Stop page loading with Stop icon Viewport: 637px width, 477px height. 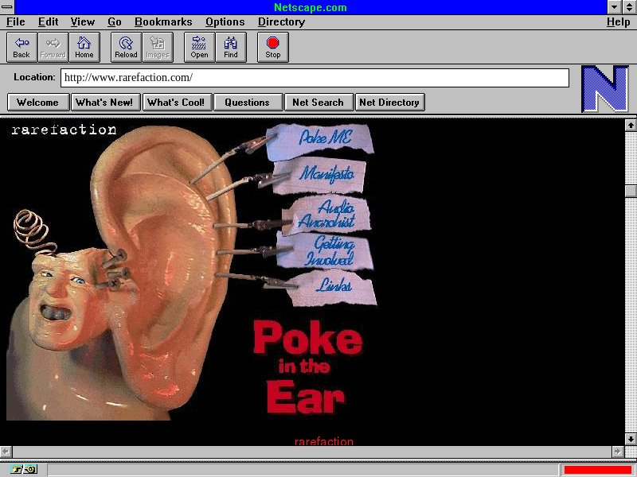click(273, 47)
